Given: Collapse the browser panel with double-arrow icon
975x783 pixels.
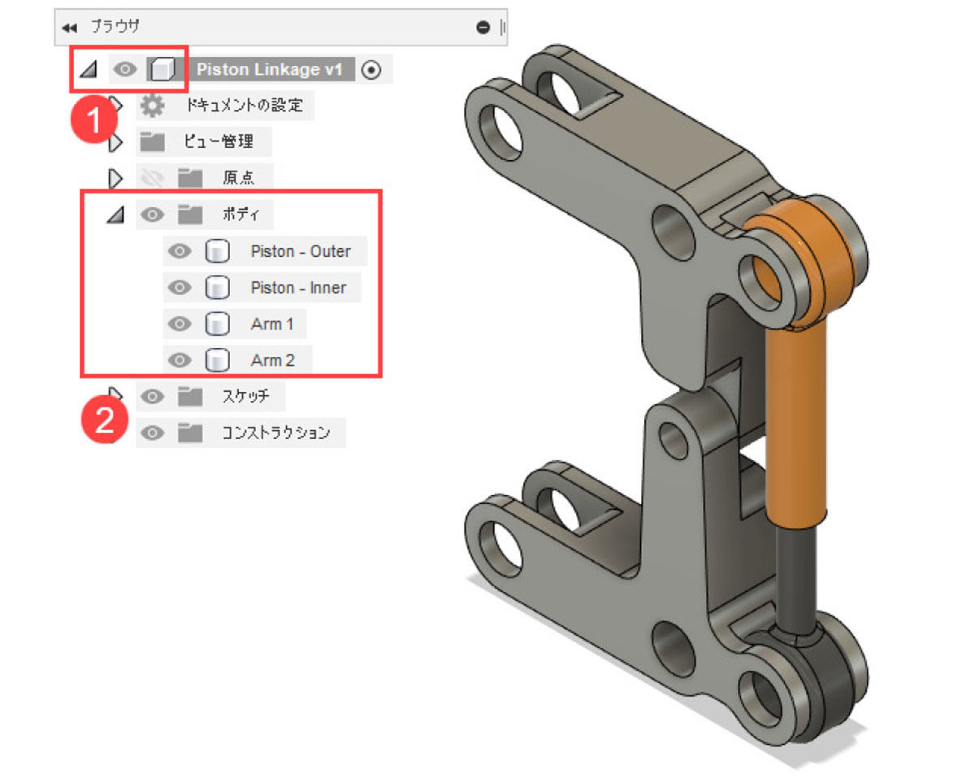Looking at the screenshot, I should (x=70, y=28).
